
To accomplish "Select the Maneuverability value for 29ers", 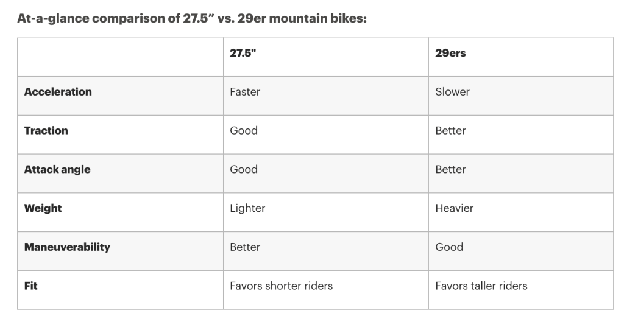I will 449,247.
